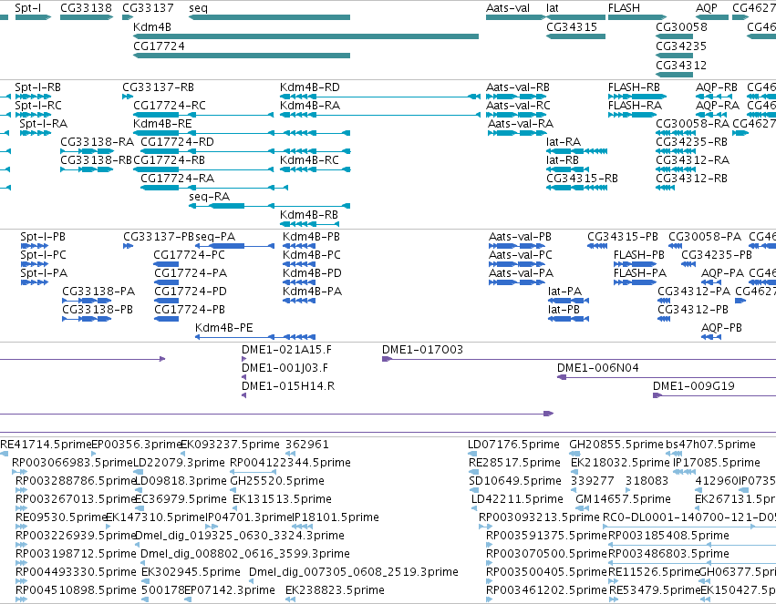Click transcript Iat-RA label
Image resolution: width=776 pixels, height=604 pixels.
pos(563,142)
